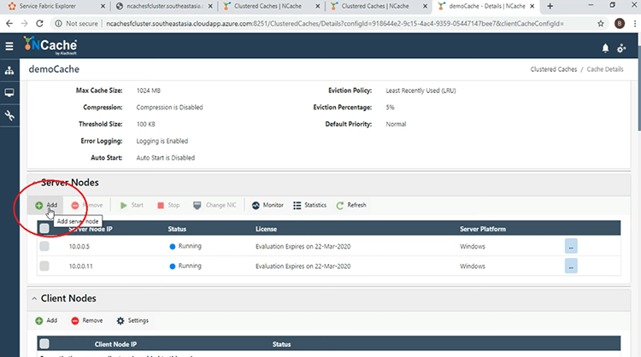Click the NCache logo

[x=50, y=45]
